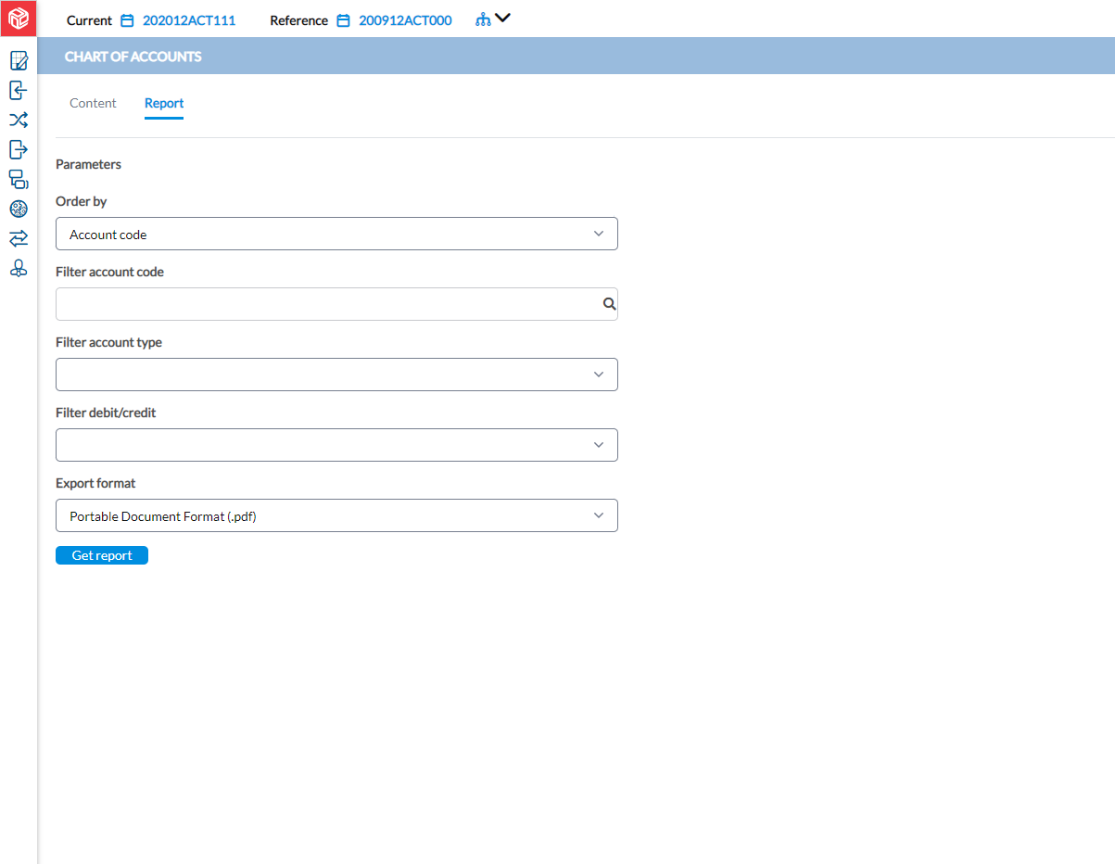The image size is (1115, 864).
Task: Click the export arrow icon in sidebar
Action: pos(19,149)
